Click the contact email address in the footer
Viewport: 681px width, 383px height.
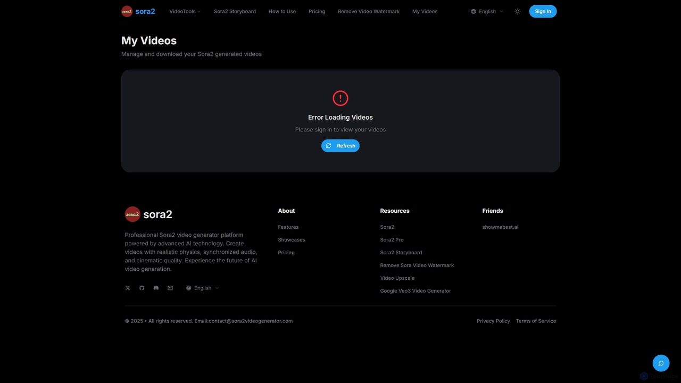(251, 321)
